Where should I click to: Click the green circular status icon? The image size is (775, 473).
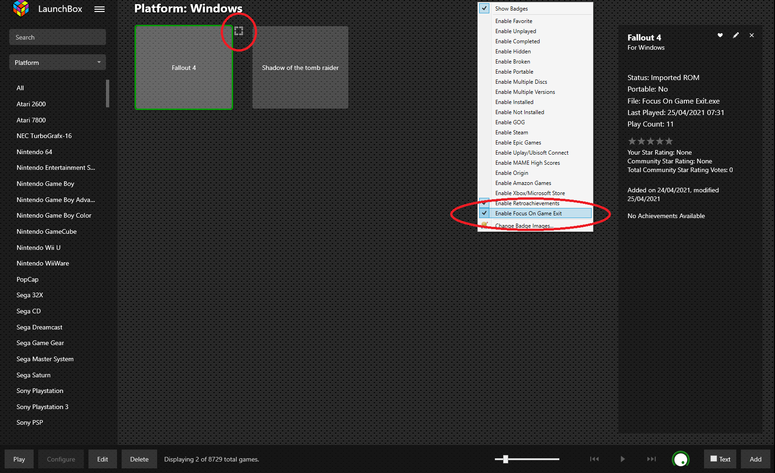pyautogui.click(x=681, y=459)
